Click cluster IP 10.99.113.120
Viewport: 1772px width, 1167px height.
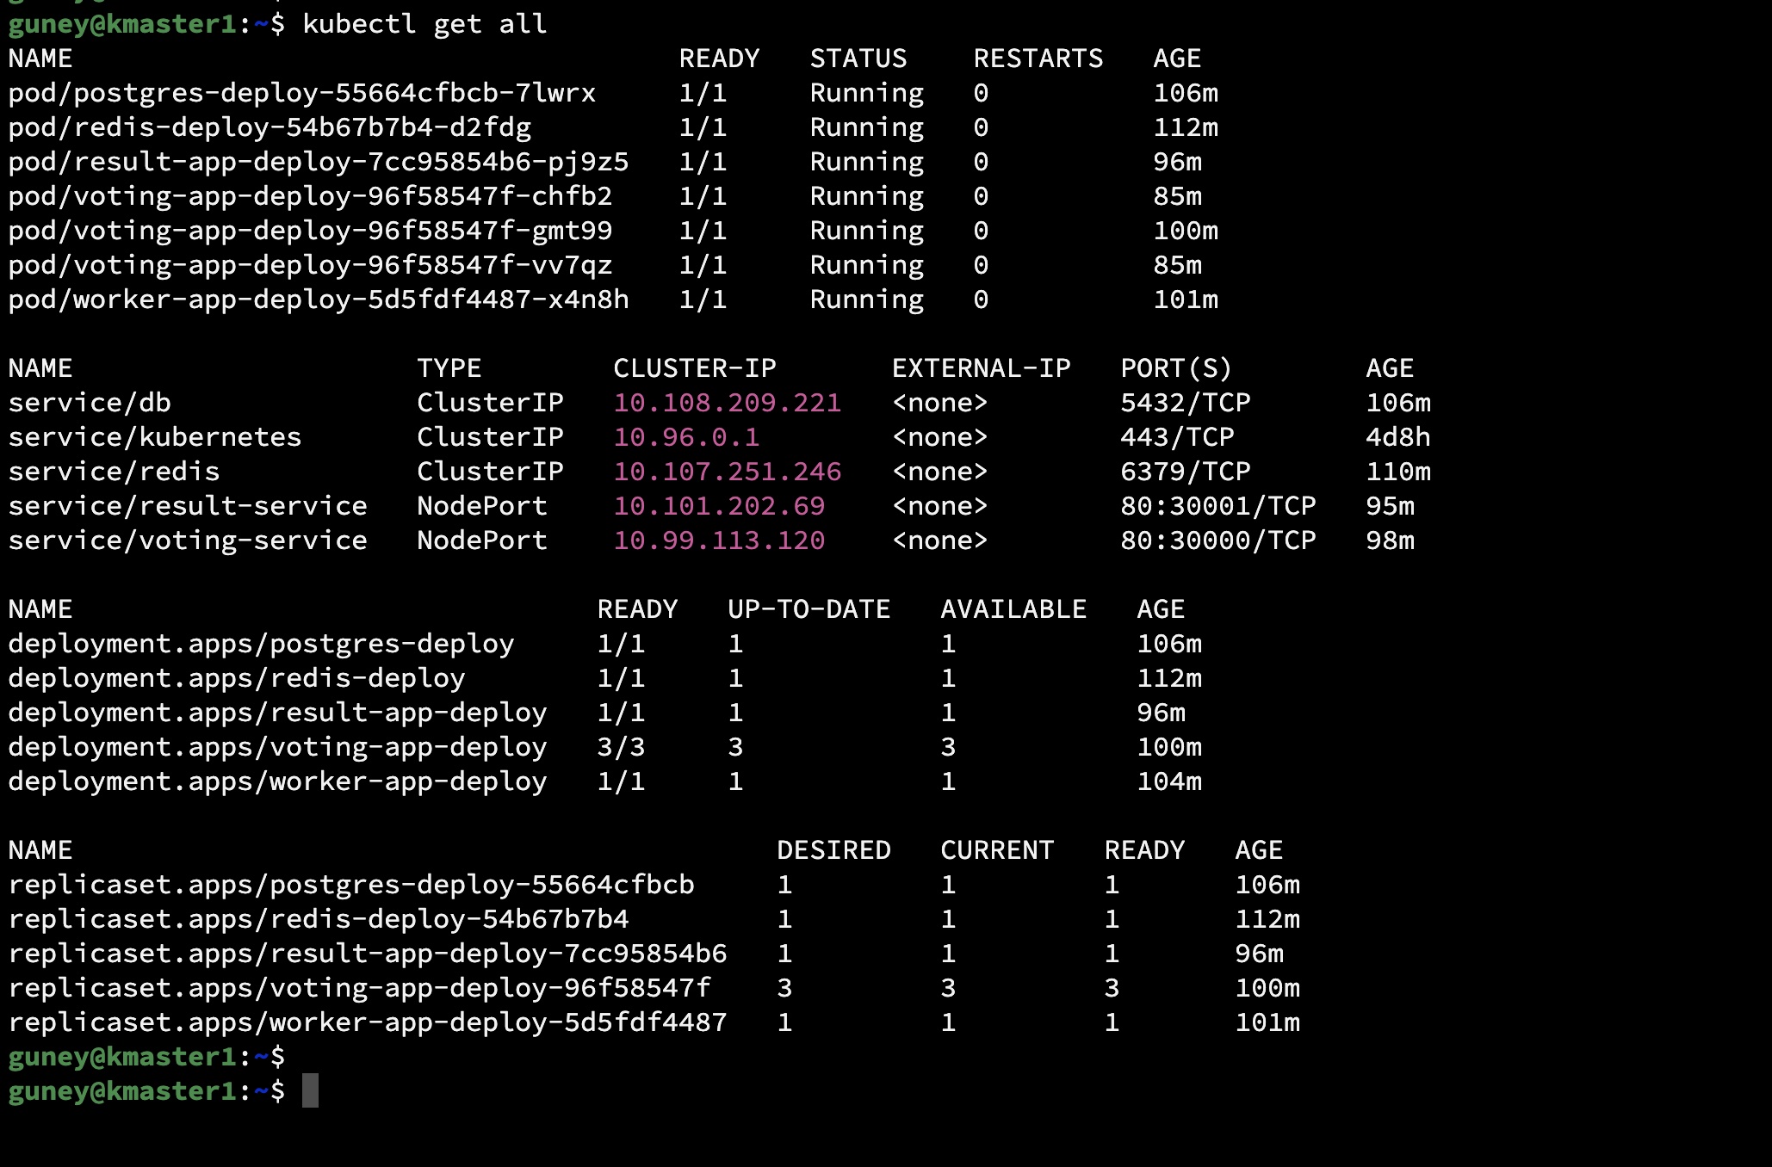[719, 540]
